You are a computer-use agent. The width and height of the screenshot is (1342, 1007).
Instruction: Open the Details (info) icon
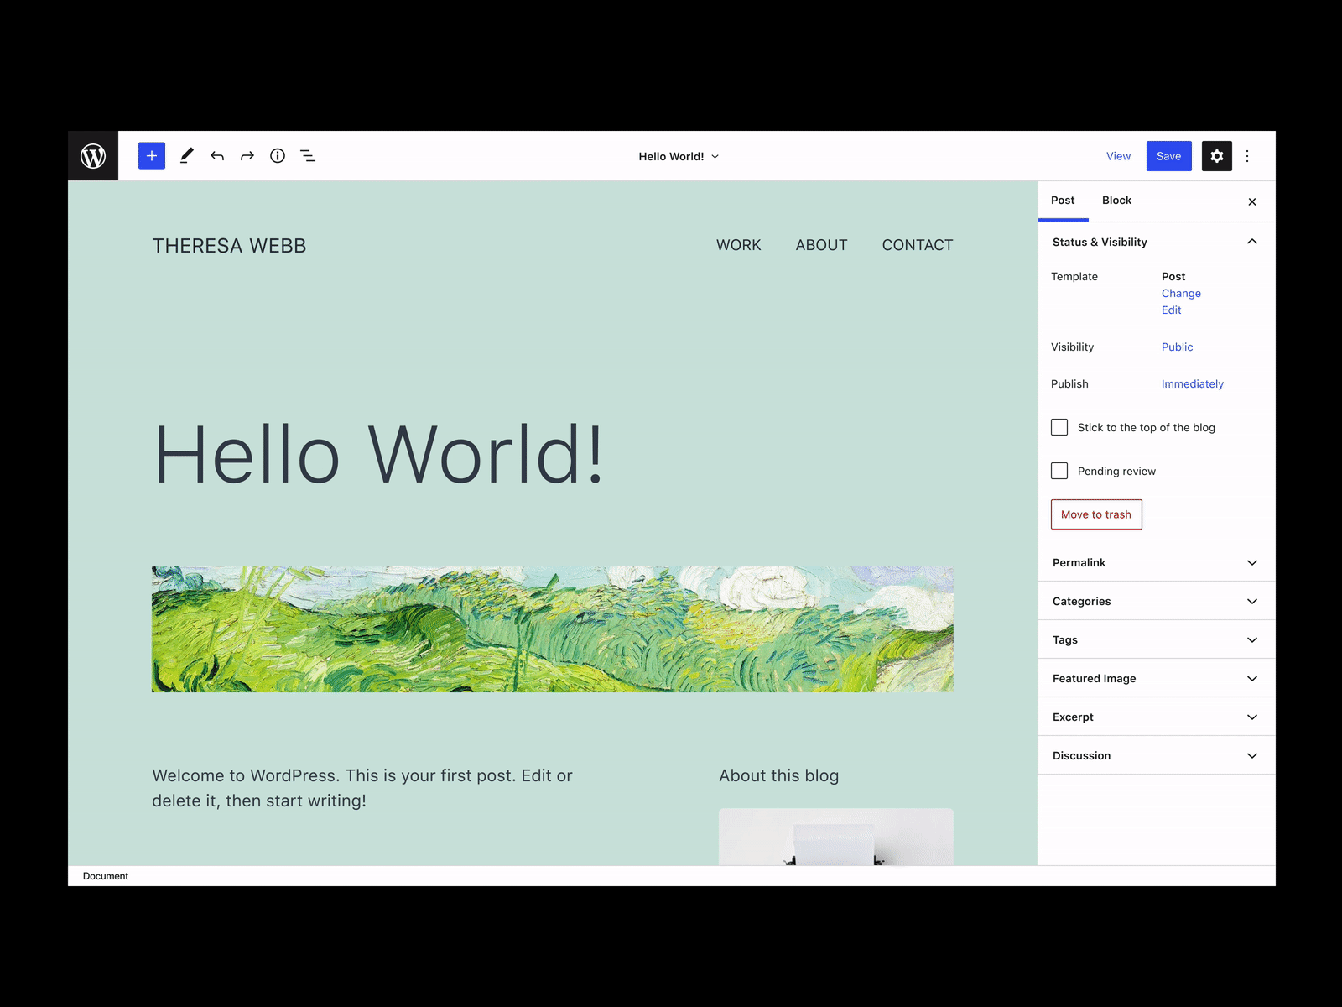[277, 155]
